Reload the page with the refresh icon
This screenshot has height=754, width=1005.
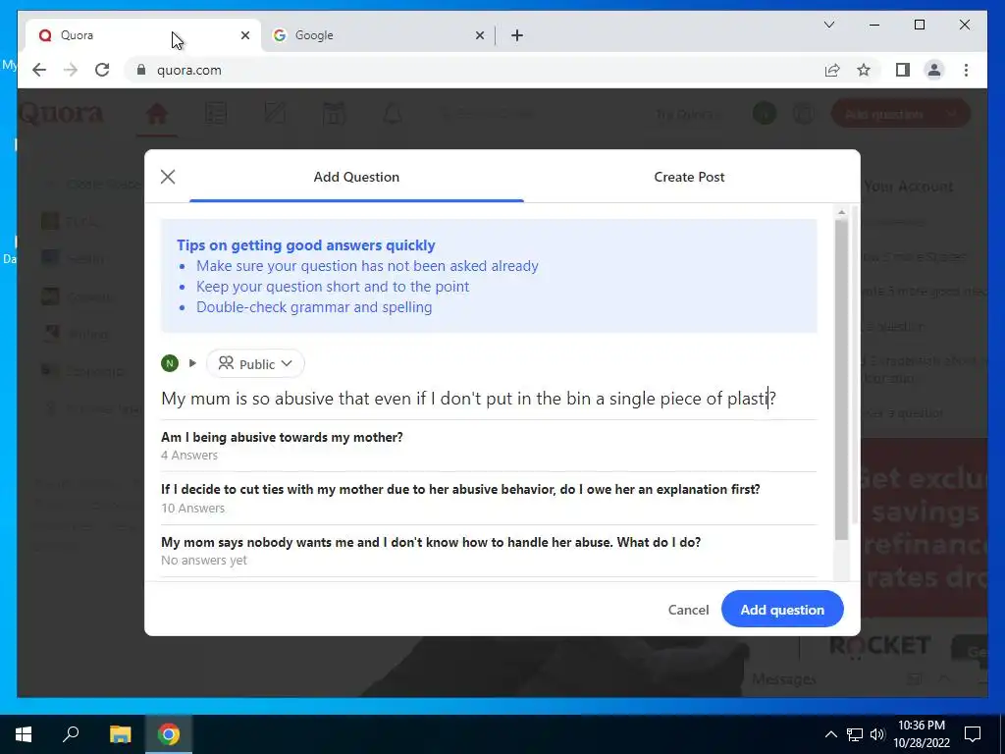pos(102,70)
